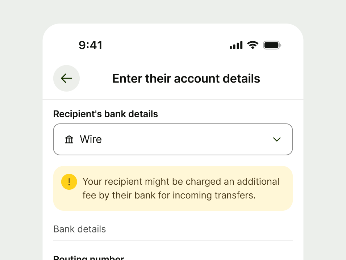This screenshot has width=346, height=260.
Task: Click the 9:41 clock in the status bar
Action: tap(91, 45)
